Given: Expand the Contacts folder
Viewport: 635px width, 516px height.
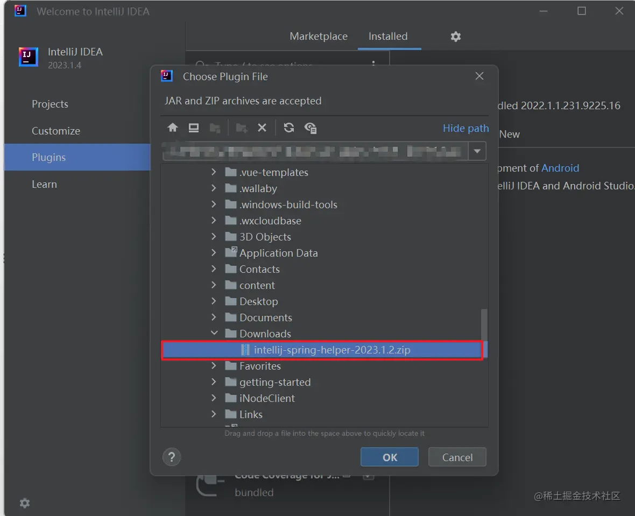Looking at the screenshot, I should coord(214,269).
